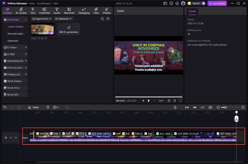Screen dimensions: 248x164
Task: Fit timeline to window icon
Action: 210,107
